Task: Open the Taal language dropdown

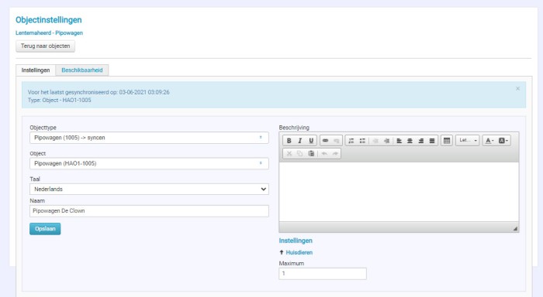Action: point(149,189)
